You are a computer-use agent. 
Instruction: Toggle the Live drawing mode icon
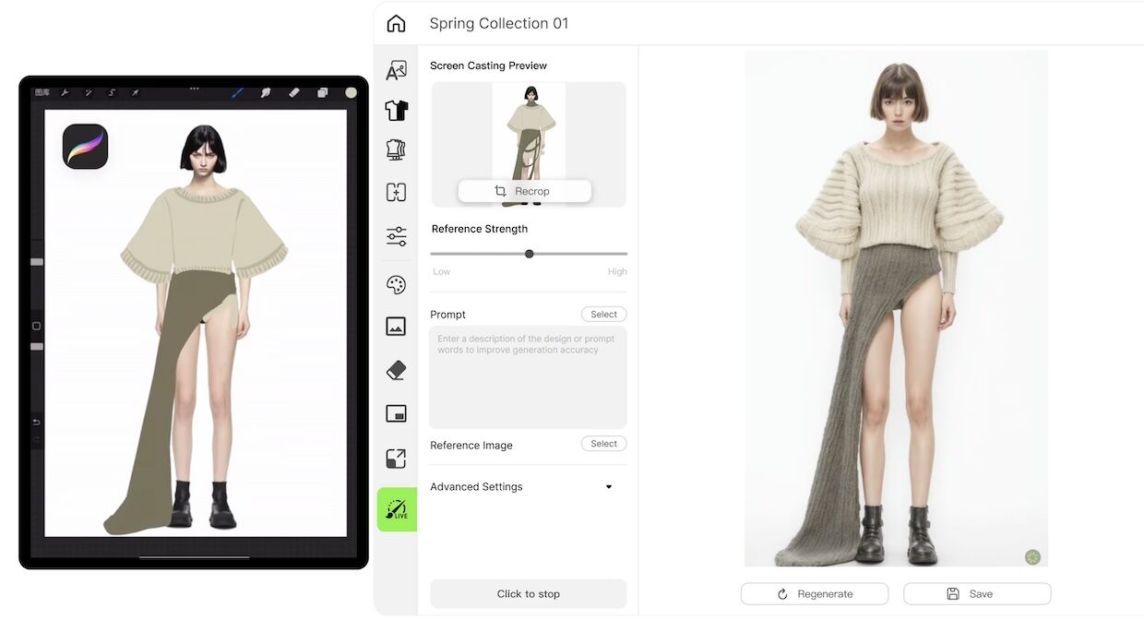[x=397, y=509]
